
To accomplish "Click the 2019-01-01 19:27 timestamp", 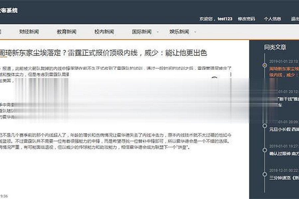I will pos(284,146).
